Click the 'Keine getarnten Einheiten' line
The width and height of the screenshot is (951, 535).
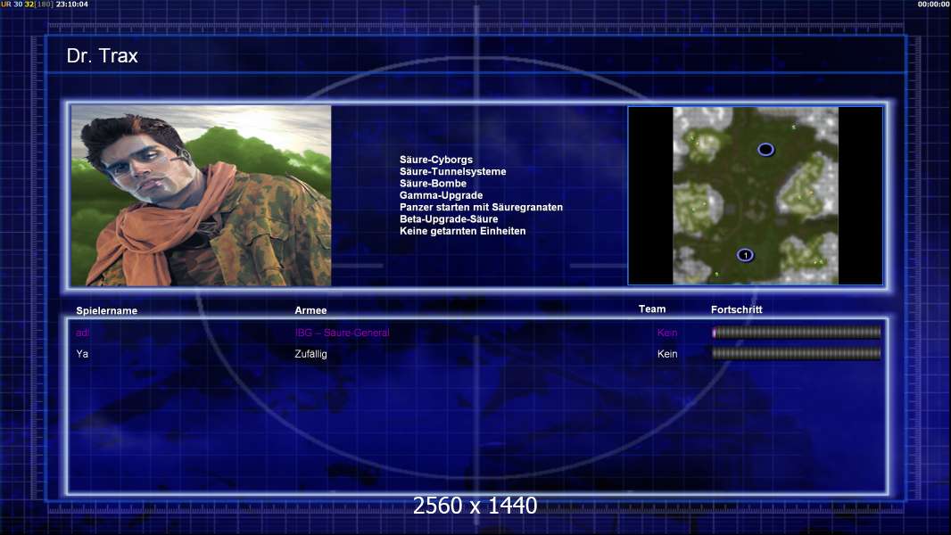click(x=463, y=231)
